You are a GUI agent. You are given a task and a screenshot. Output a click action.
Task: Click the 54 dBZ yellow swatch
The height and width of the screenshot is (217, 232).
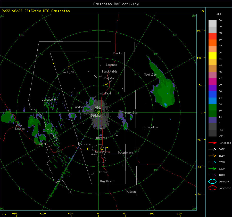point(212,56)
